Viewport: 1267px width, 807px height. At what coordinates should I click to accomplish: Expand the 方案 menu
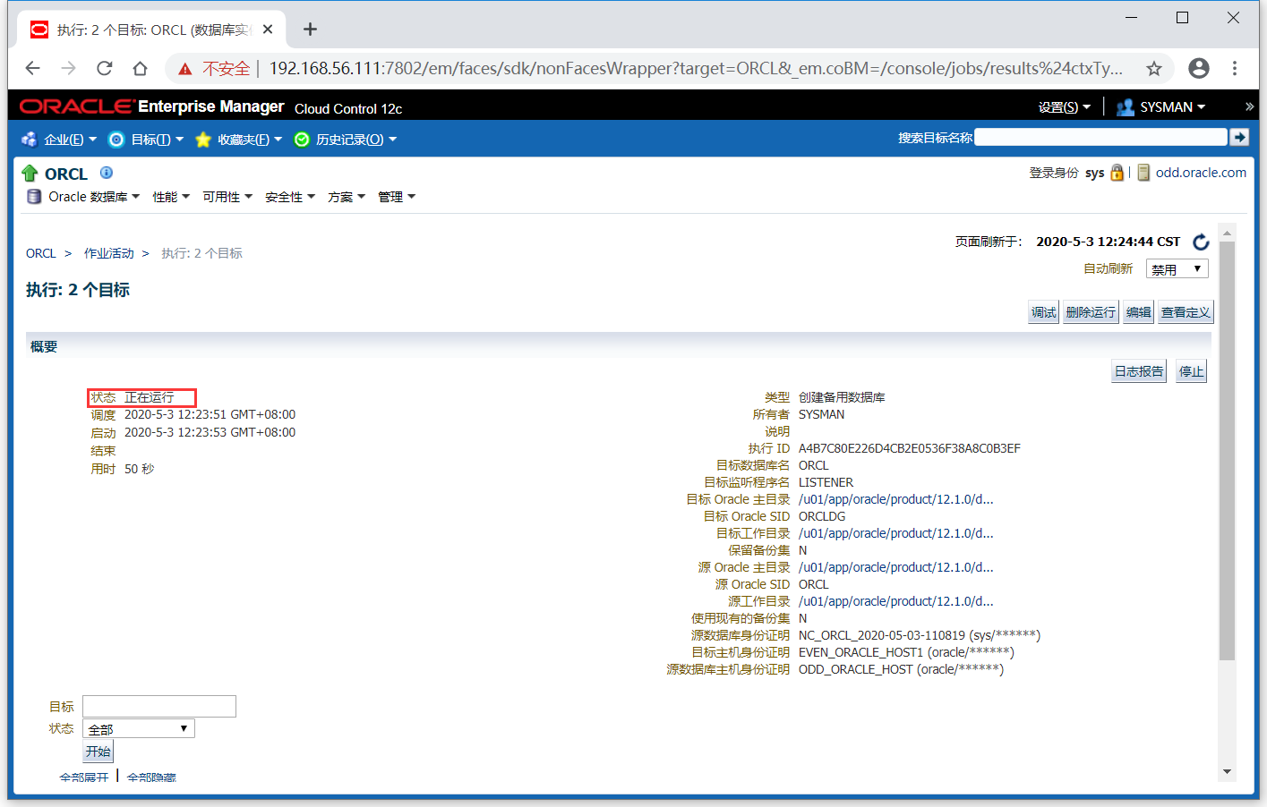(x=346, y=197)
